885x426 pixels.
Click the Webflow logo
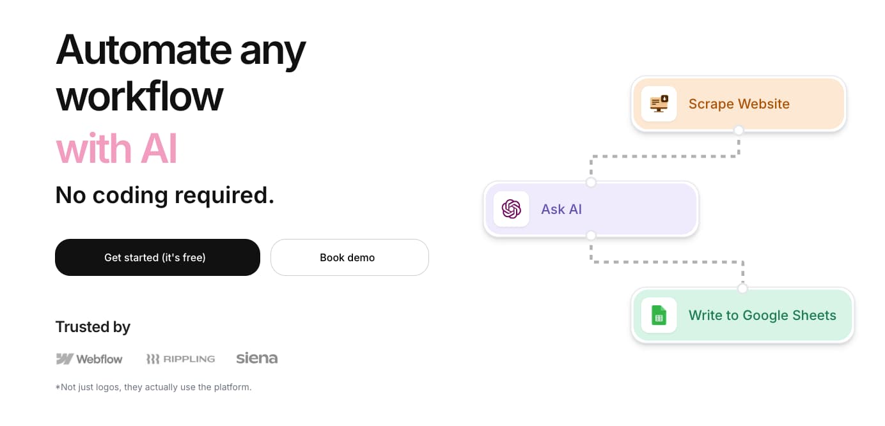click(89, 359)
